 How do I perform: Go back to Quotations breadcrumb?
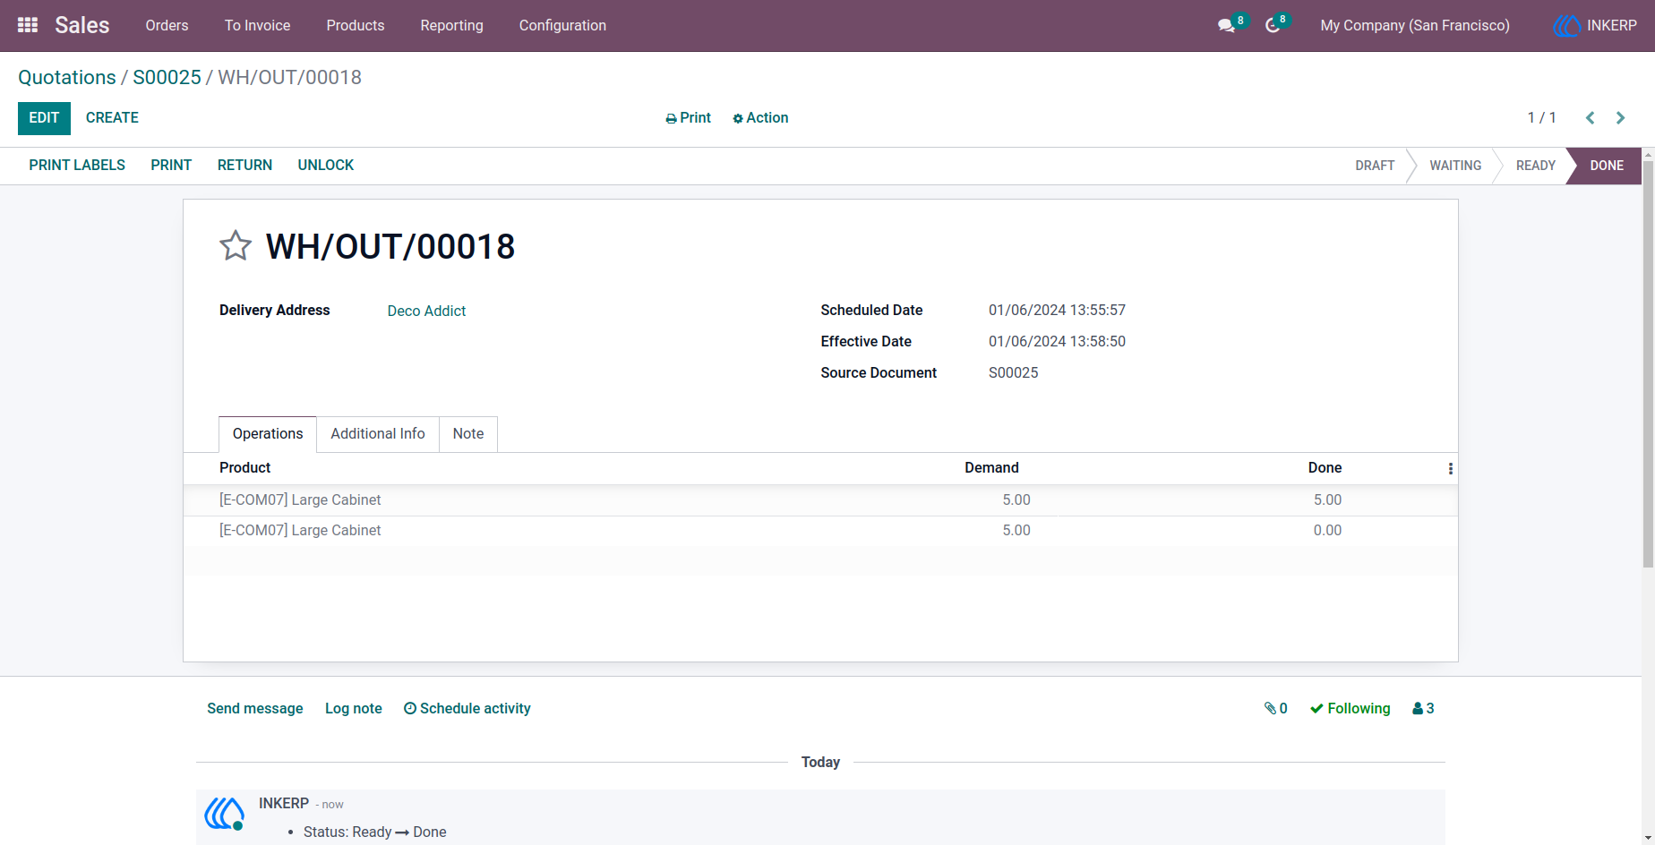click(x=67, y=77)
